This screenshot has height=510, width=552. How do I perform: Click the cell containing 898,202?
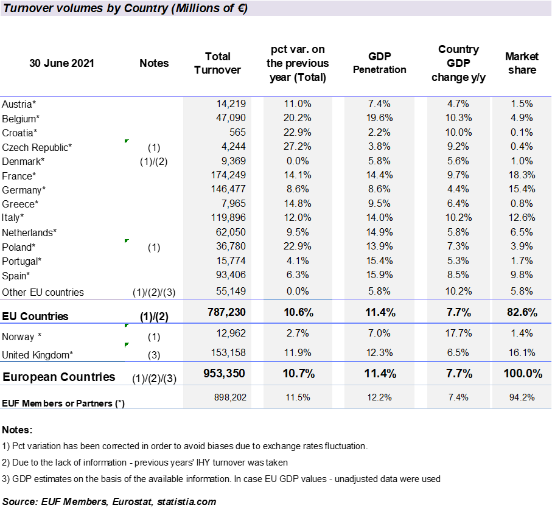(217, 397)
